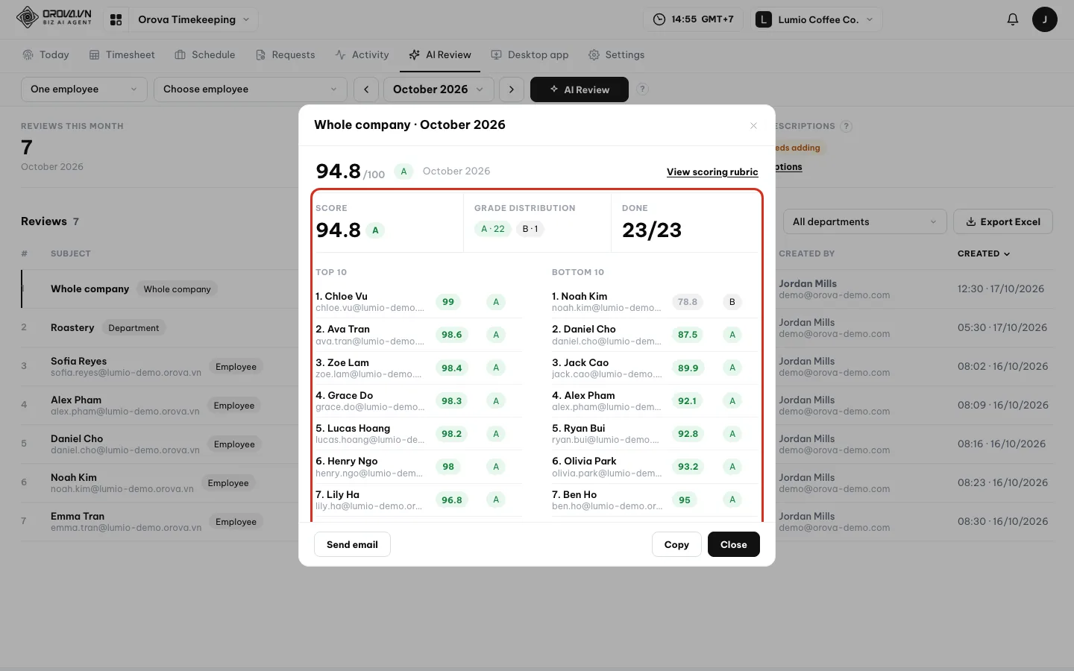1074x671 pixels.
Task: Switch to the Timesheet tab
Action: tap(122, 55)
